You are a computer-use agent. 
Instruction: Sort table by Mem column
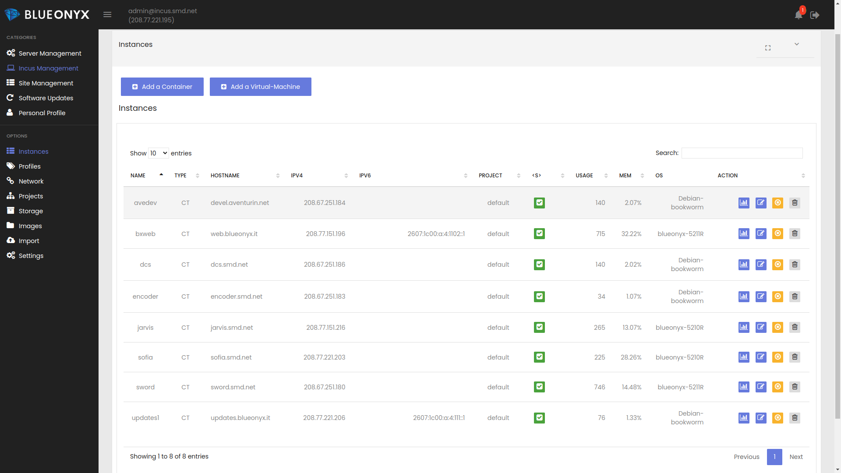click(631, 176)
